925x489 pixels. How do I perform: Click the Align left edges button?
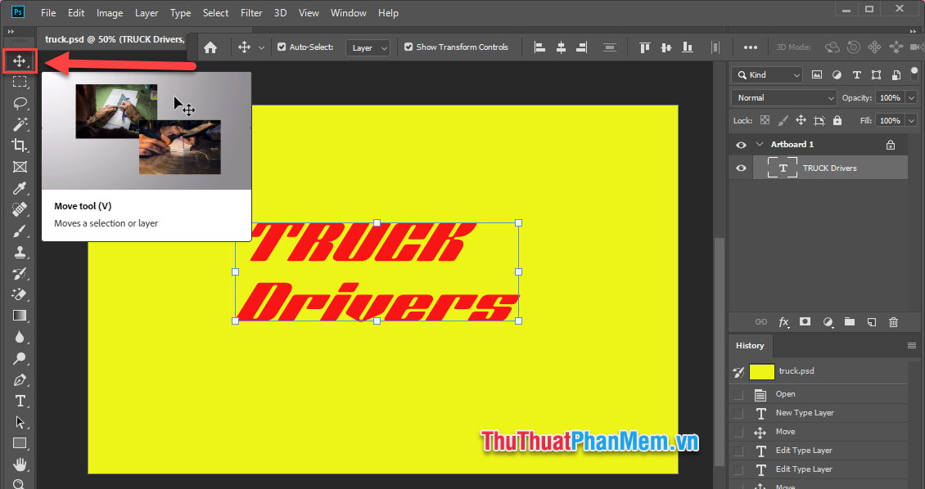tap(539, 47)
